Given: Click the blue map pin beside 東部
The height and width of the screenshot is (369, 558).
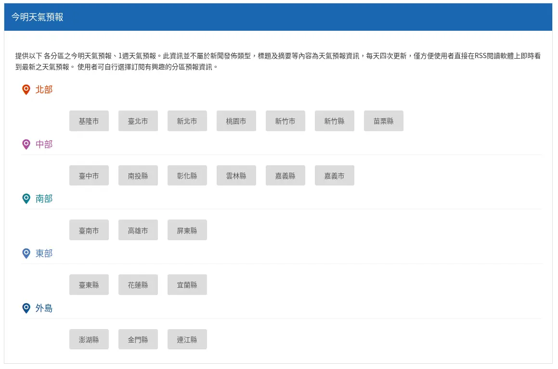Looking at the screenshot, I should 26,253.
